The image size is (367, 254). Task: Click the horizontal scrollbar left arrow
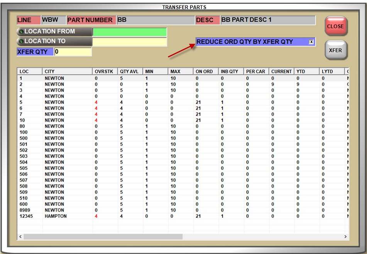tap(21, 236)
